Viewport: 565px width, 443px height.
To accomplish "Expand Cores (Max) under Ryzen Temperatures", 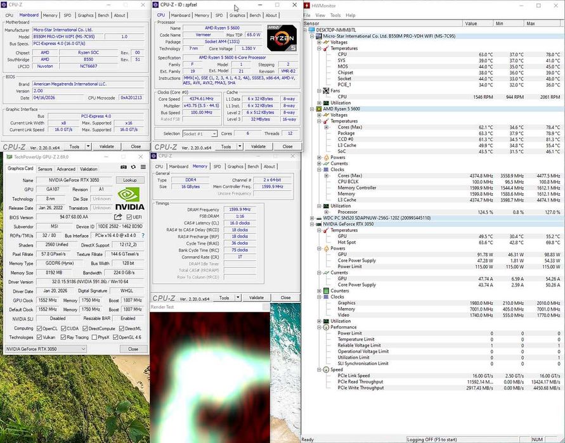I will pyautogui.click(x=326, y=127).
